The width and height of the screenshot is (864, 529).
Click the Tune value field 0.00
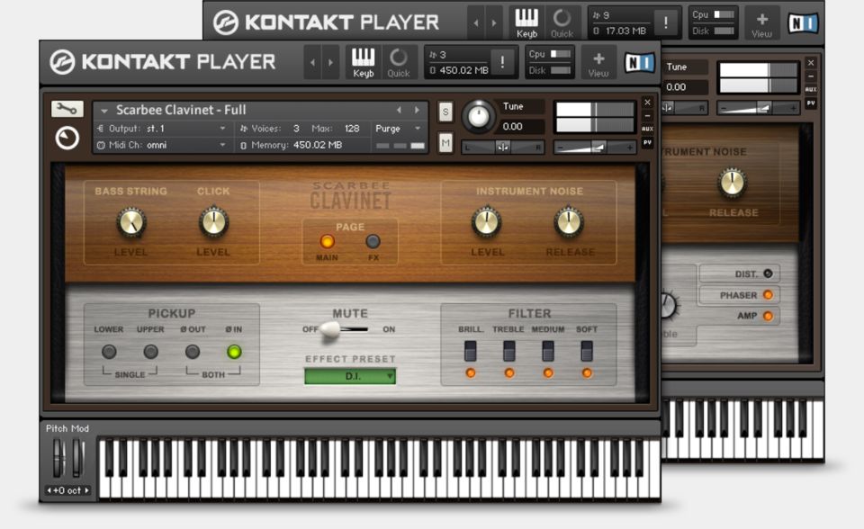point(512,127)
